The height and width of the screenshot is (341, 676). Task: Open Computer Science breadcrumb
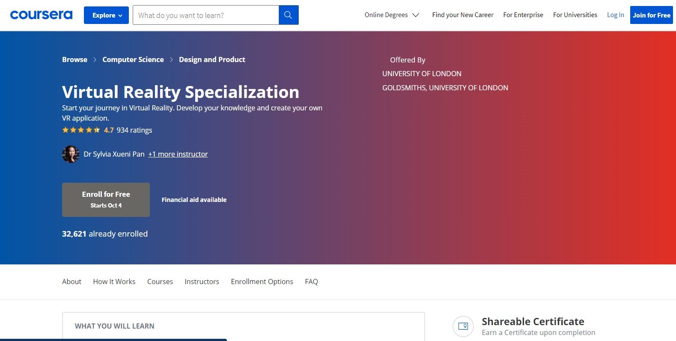tap(133, 59)
